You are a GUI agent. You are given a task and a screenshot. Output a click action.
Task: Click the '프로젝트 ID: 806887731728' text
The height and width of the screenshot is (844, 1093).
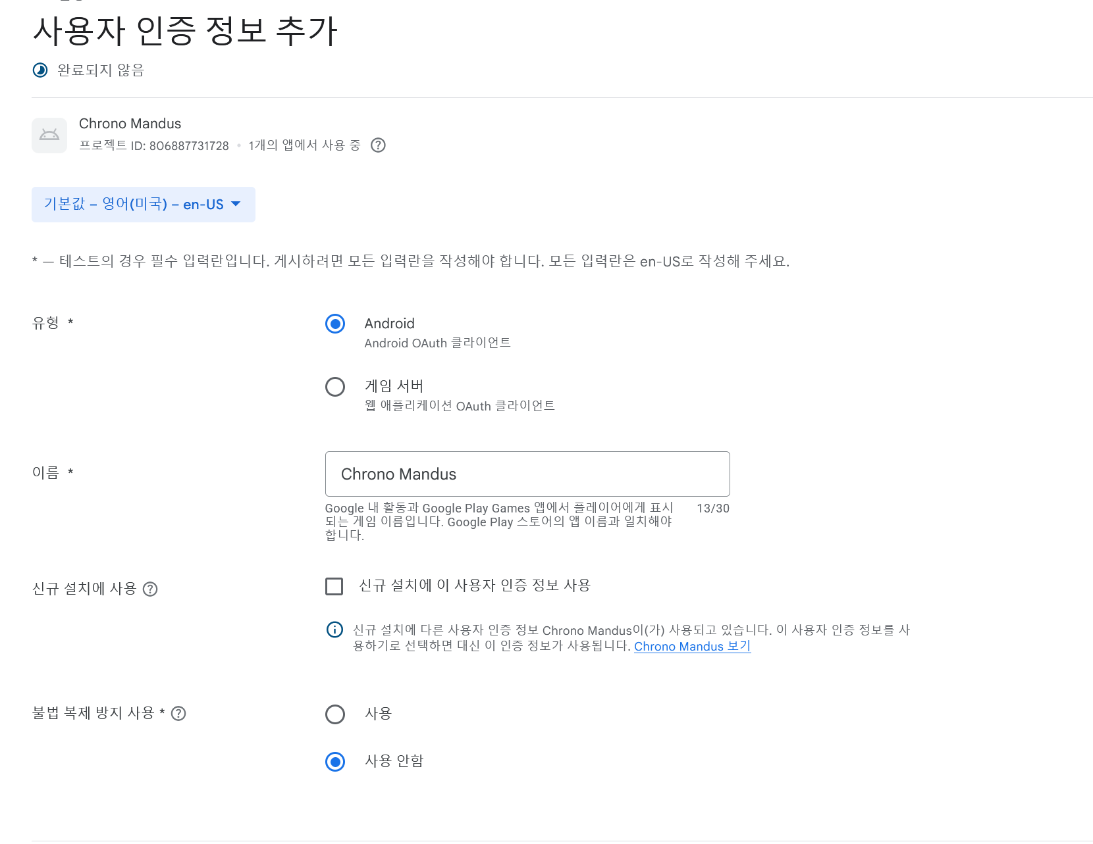click(154, 145)
